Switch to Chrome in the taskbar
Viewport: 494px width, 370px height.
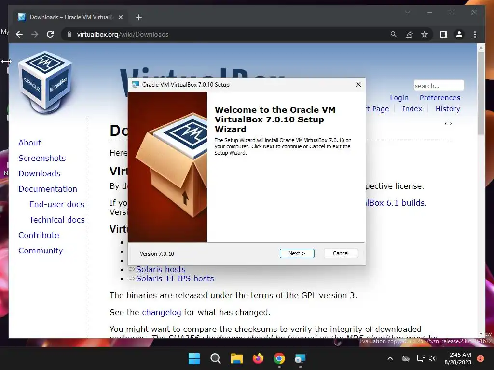pos(279,358)
